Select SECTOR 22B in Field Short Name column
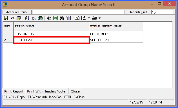 [x=116, y=40]
